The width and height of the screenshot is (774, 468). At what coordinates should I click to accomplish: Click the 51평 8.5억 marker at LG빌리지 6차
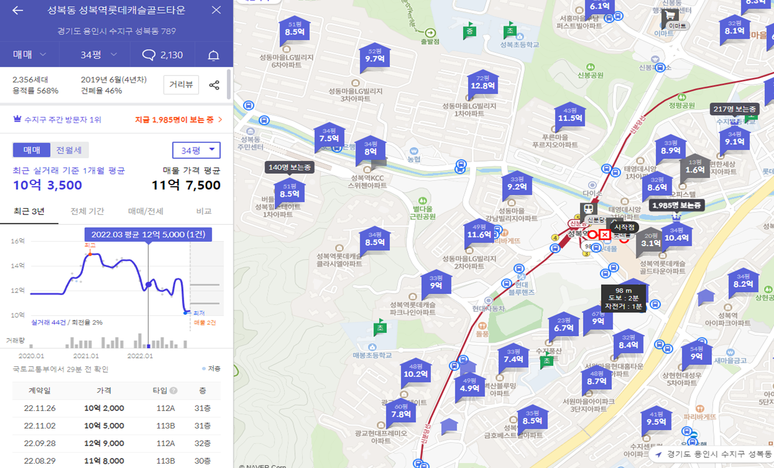click(x=294, y=32)
